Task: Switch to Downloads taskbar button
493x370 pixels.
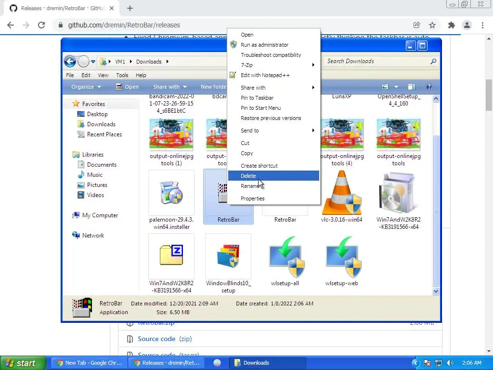Action: 268,363
